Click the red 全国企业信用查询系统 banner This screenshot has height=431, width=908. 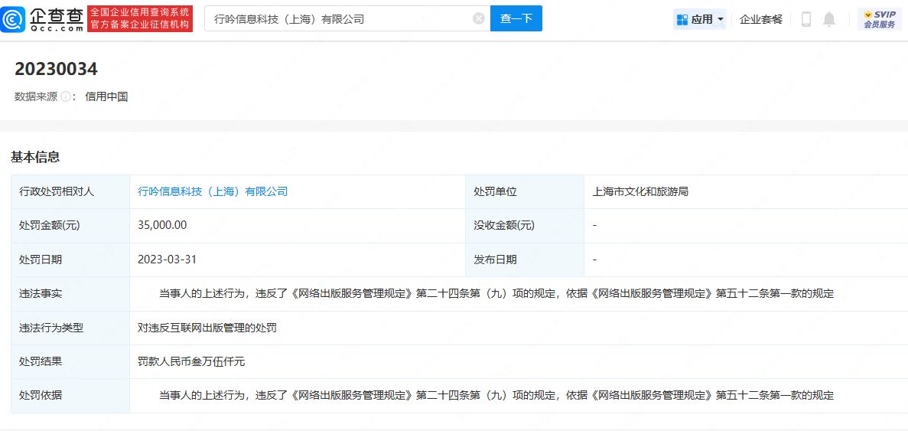click(x=140, y=19)
